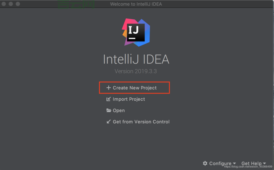Choose the Import Project text
The width and height of the screenshot is (274, 170).
tap(129, 99)
